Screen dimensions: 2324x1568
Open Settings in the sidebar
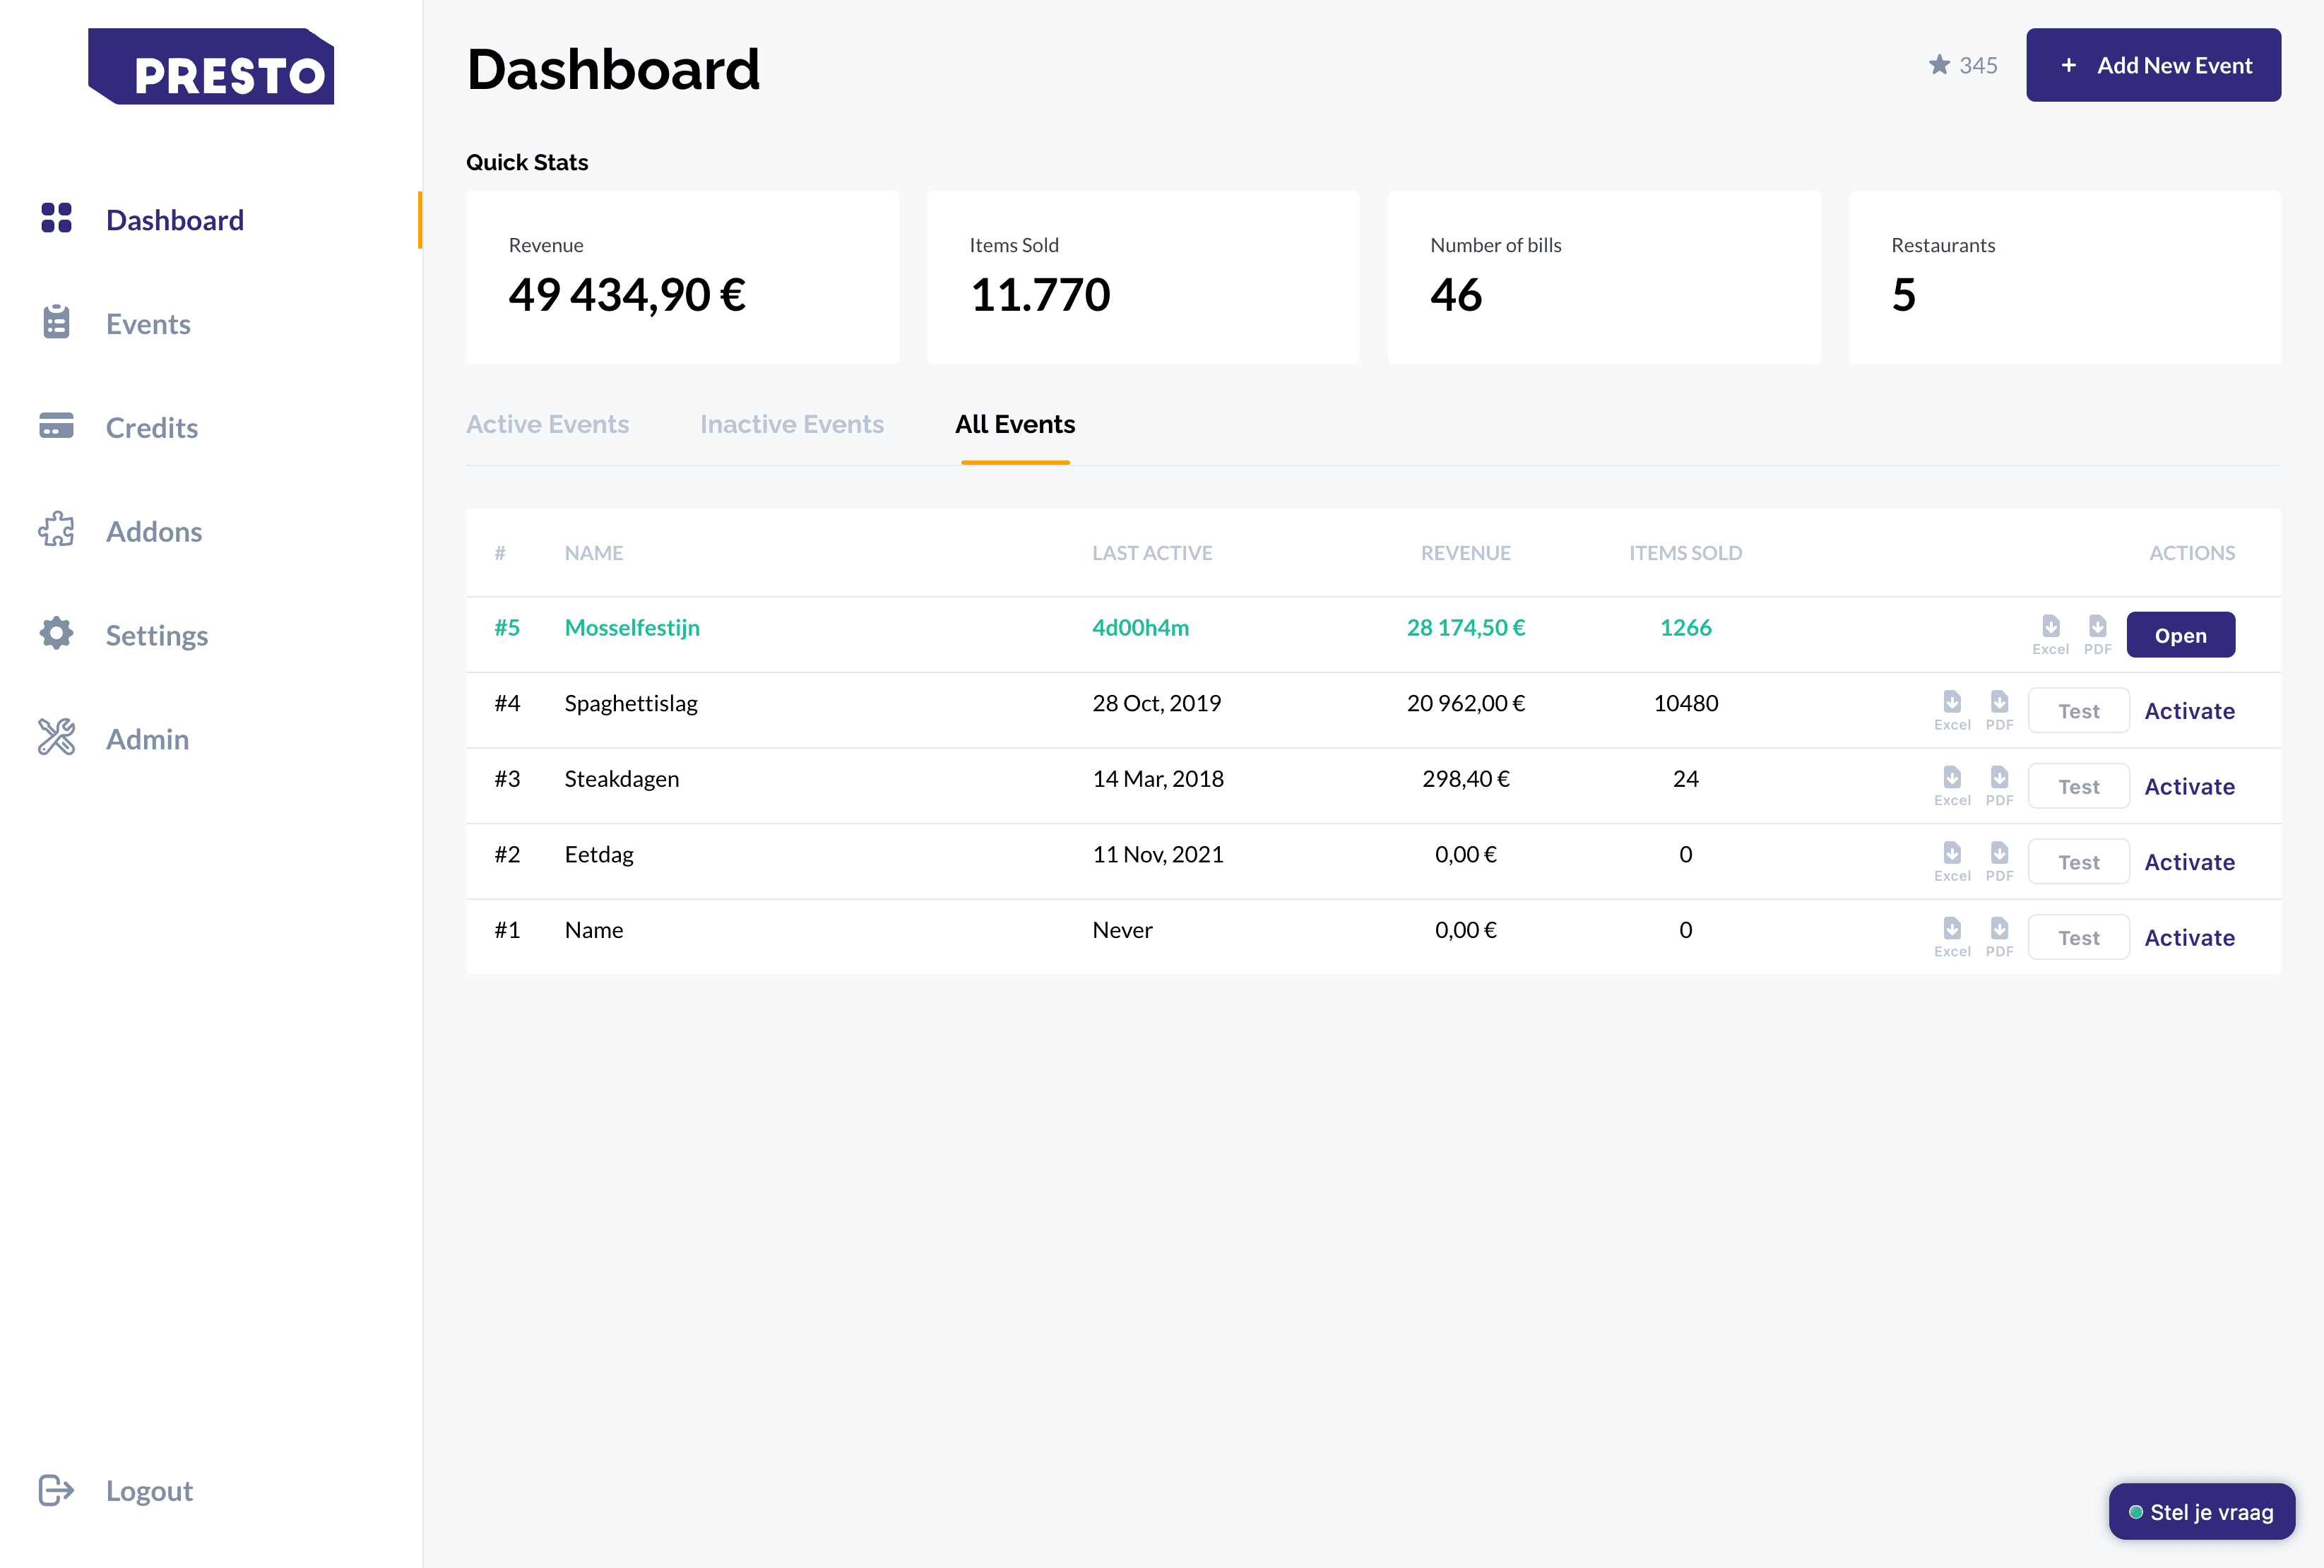click(x=157, y=635)
